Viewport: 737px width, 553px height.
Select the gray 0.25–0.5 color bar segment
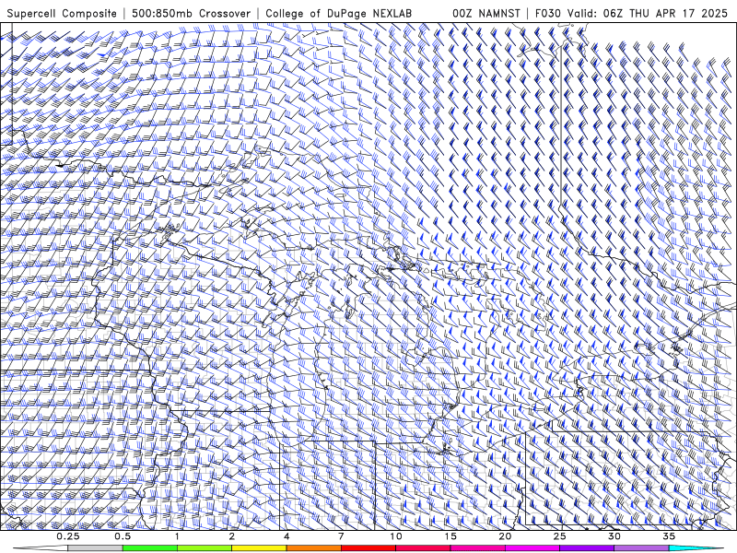[x=95, y=548]
